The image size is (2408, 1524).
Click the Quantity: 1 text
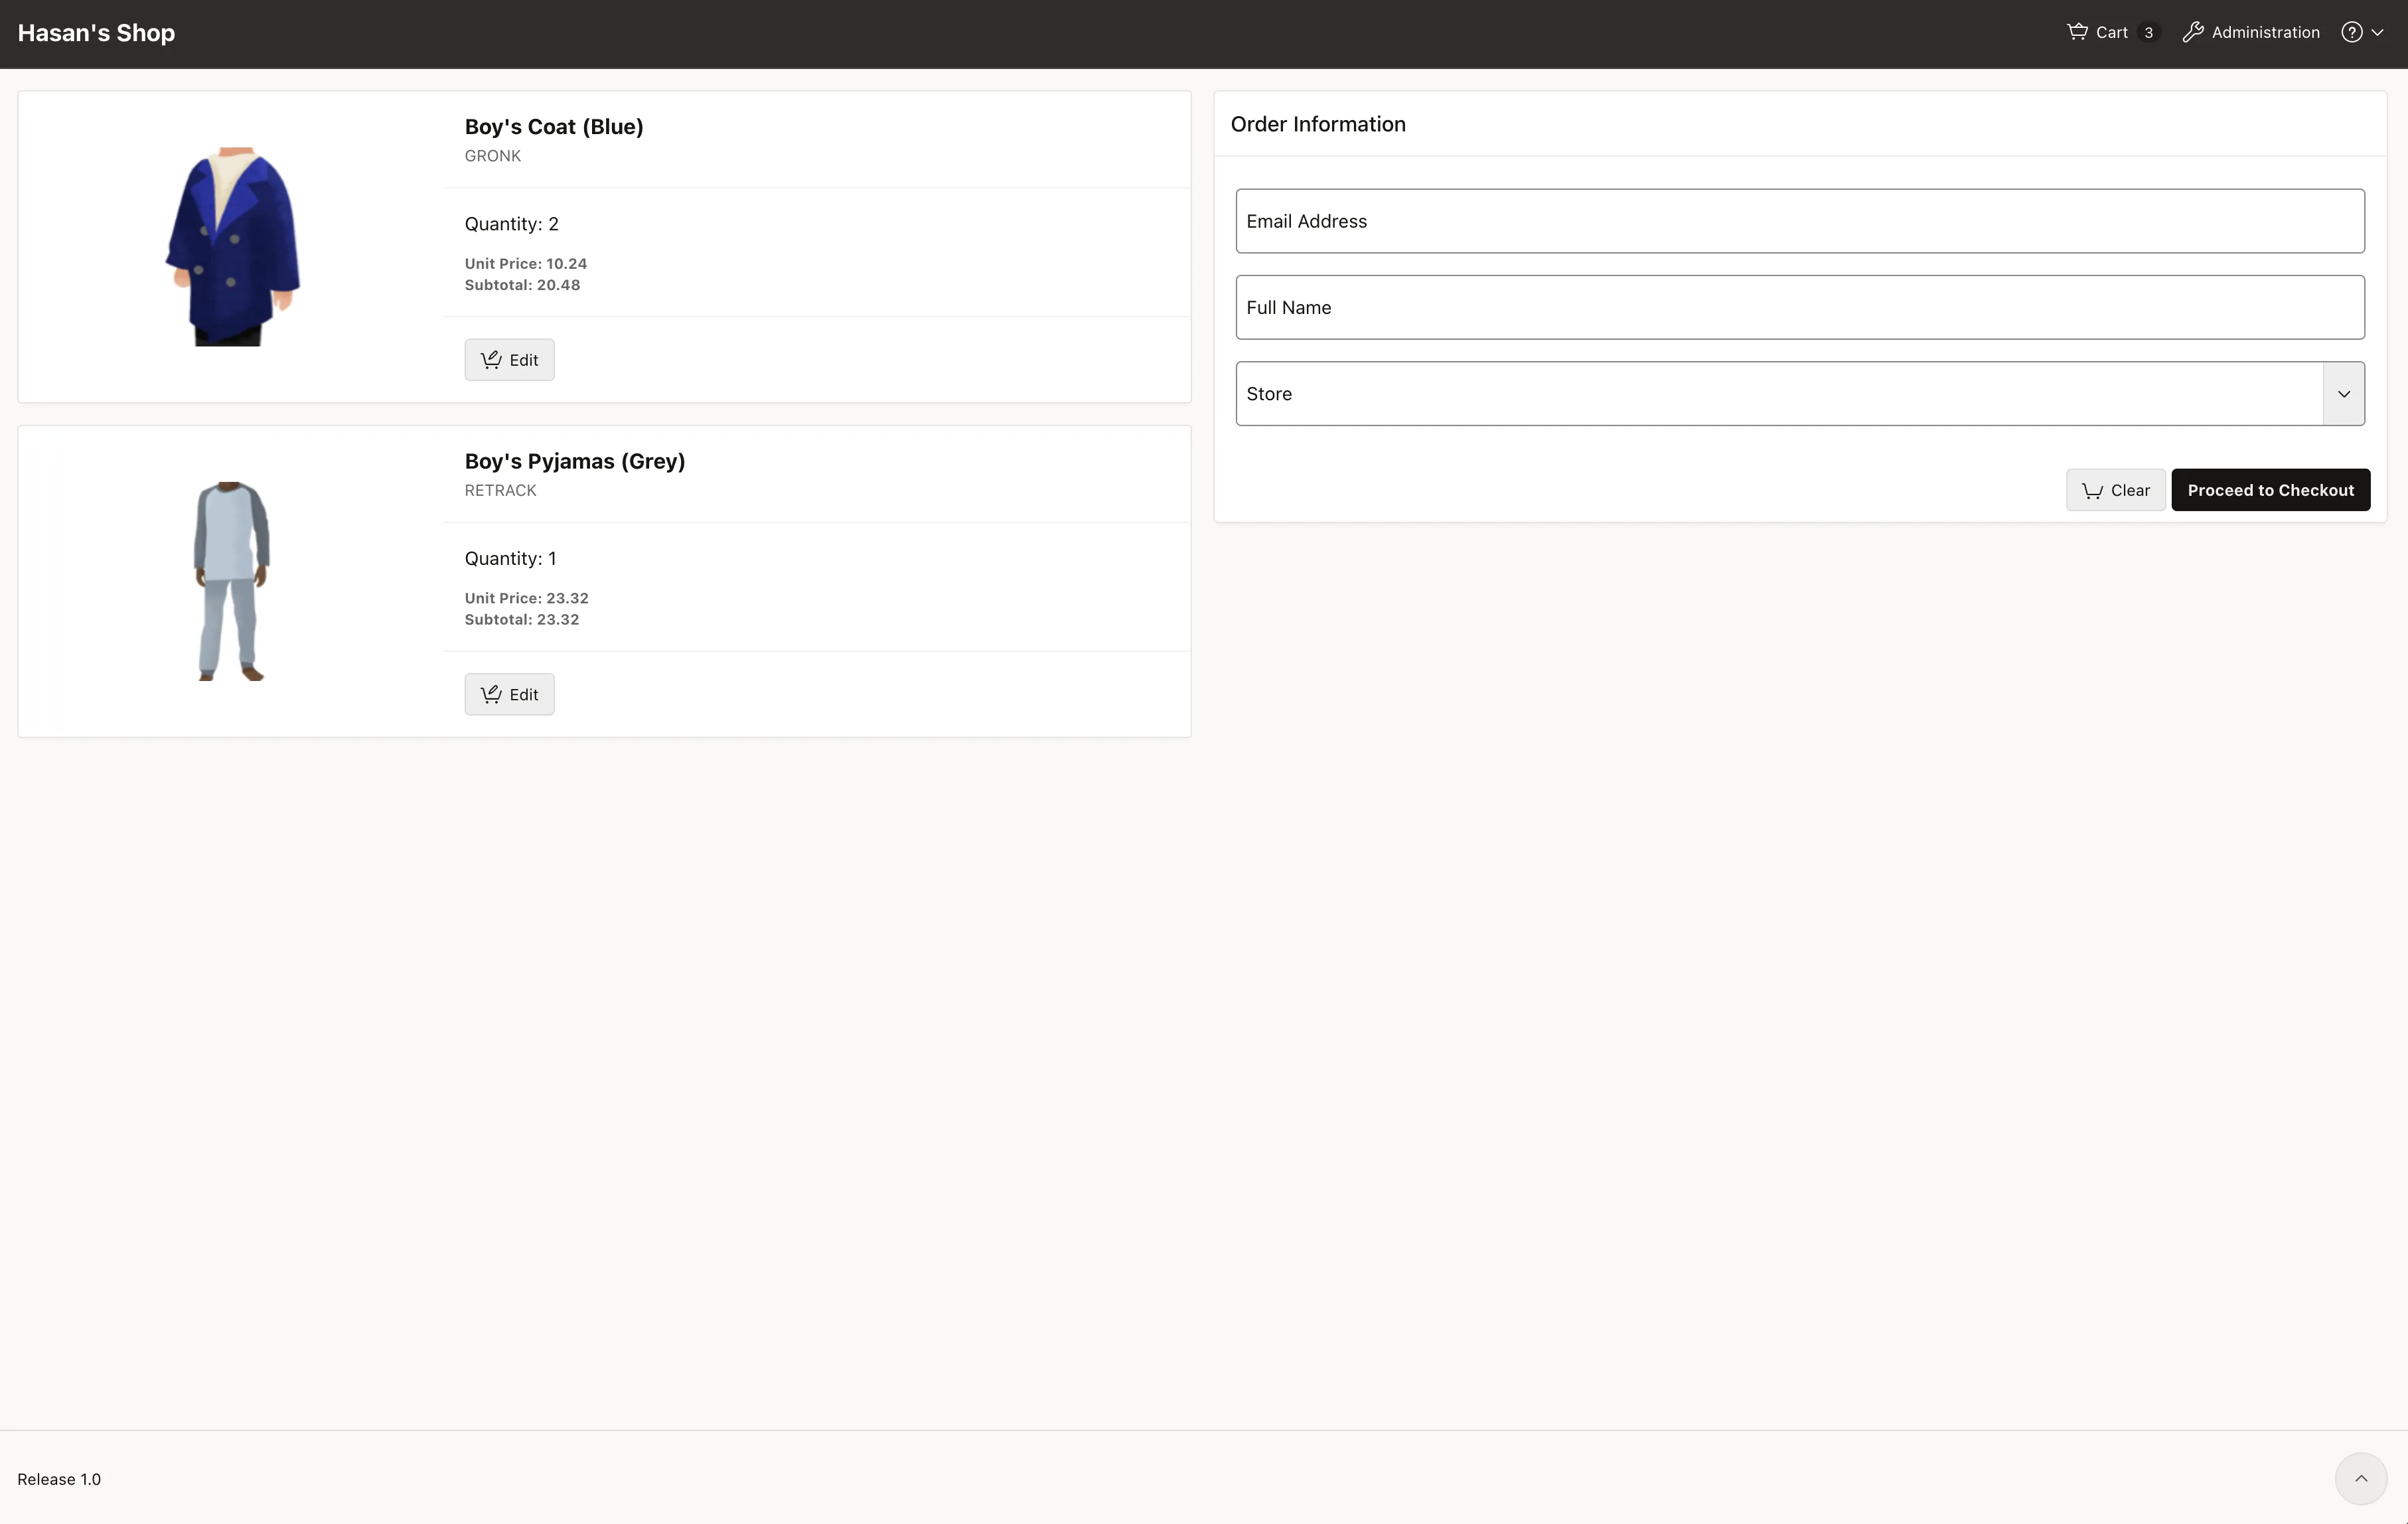tap(511, 559)
